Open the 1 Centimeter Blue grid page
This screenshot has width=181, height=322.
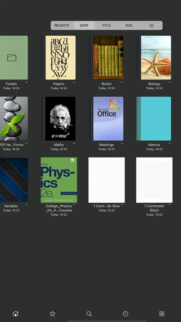pyautogui.click(x=107, y=180)
